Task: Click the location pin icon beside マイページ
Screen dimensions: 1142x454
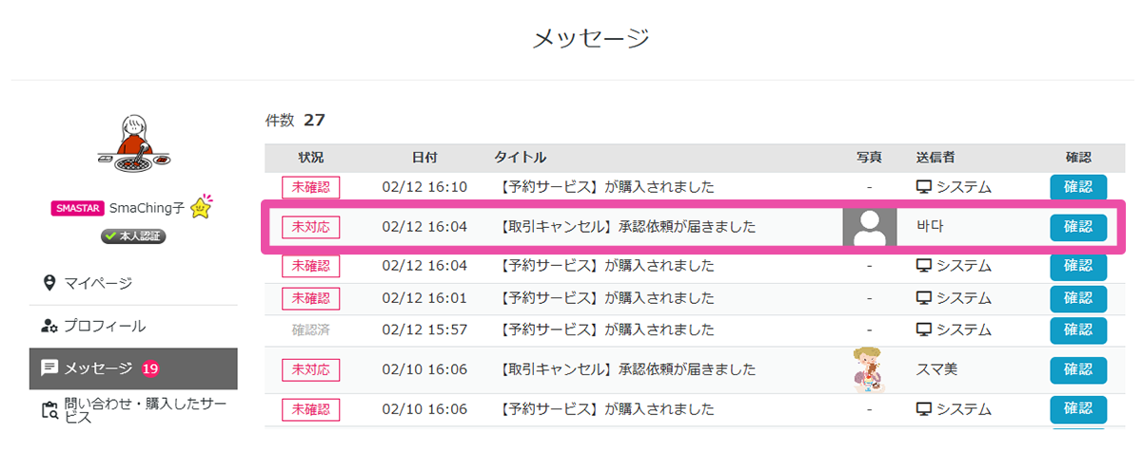Action: 49,282
